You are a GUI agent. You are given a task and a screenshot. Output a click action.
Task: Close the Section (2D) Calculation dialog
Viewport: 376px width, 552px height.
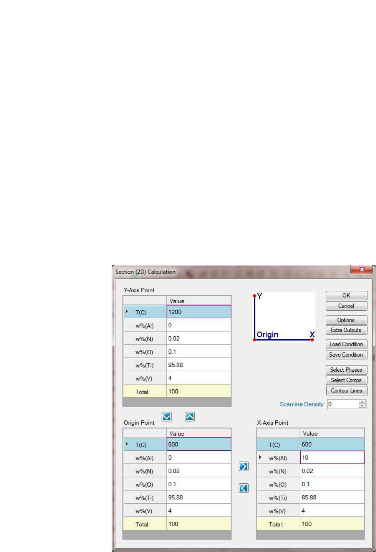click(361, 270)
